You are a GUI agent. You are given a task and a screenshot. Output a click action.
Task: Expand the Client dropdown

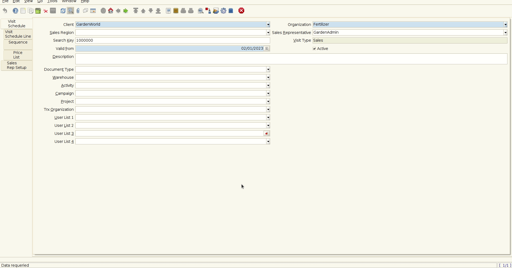(x=268, y=24)
